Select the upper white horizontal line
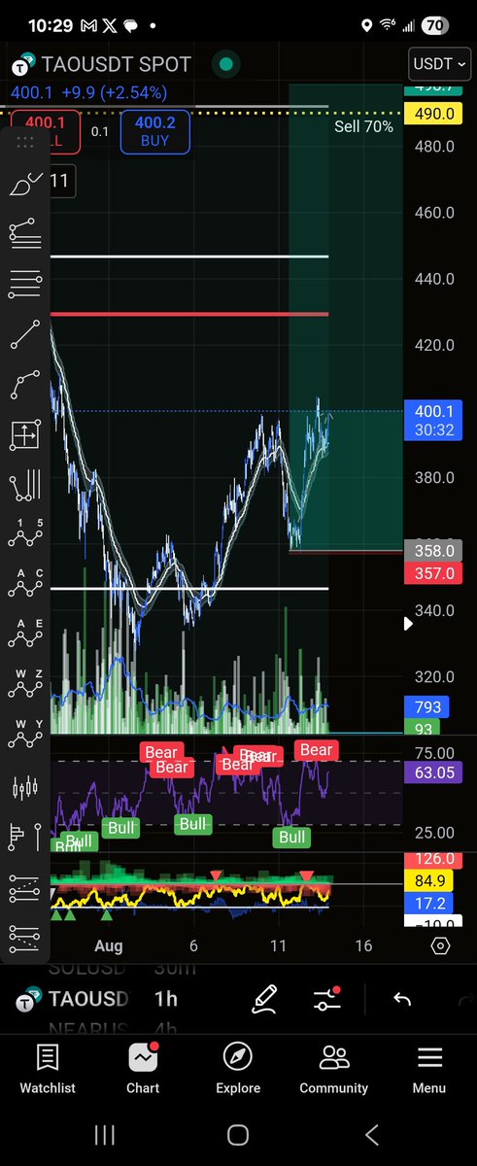477x1166 pixels. [189, 257]
